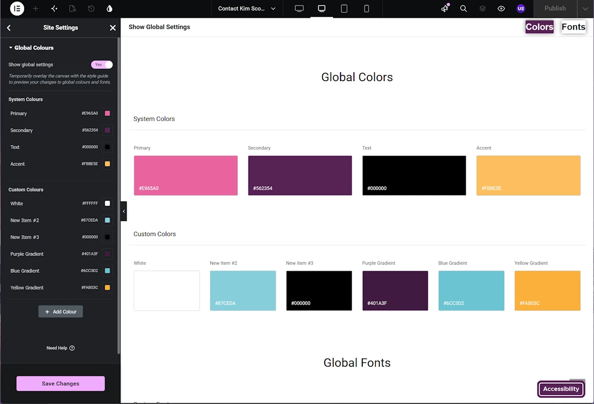Click the Publish button
Screen dimensions: 594x404
(x=555, y=8)
